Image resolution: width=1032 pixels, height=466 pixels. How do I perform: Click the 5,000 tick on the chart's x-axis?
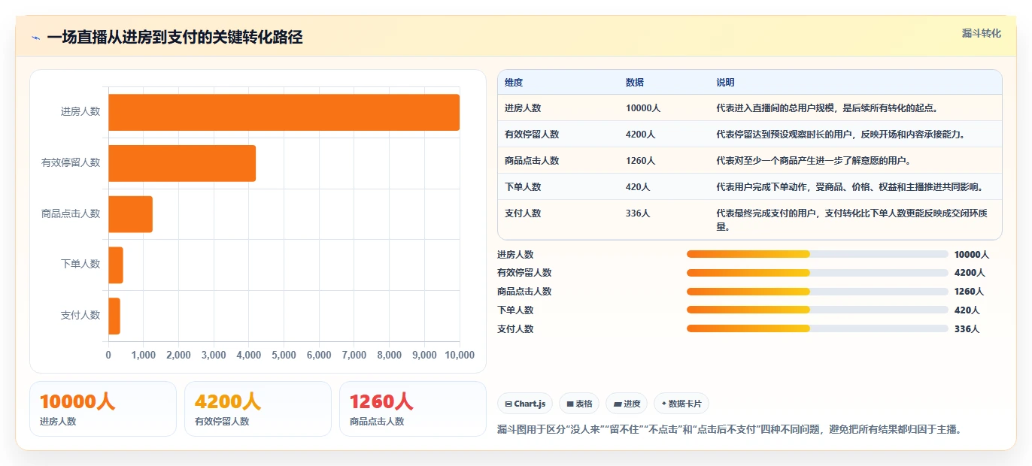[284, 355]
